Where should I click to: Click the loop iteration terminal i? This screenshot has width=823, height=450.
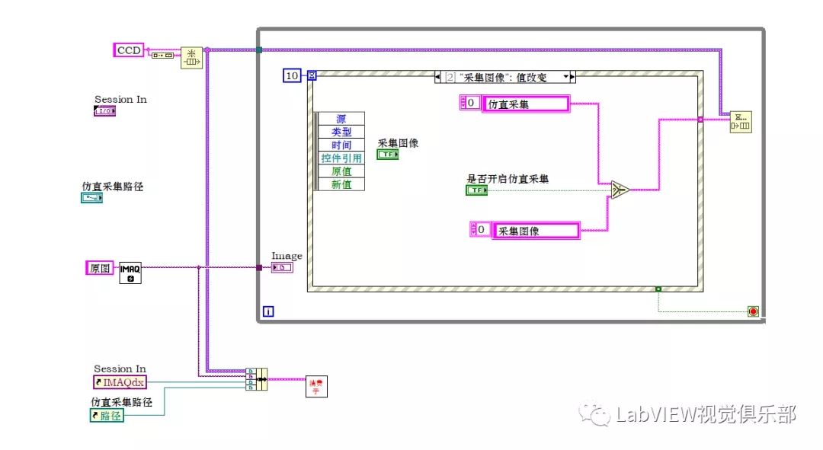[x=268, y=311]
